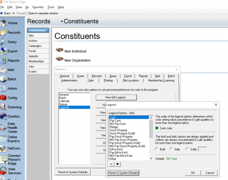Select Gift-in-Kind in legend options list
Viewport: 228px width, 180px height.
coord(116,149)
